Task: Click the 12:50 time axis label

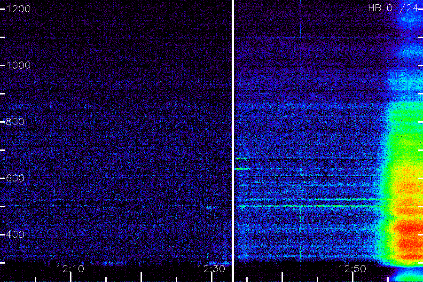Action: (x=352, y=269)
